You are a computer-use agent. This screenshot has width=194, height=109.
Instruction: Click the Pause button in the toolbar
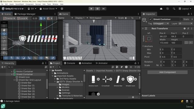pyautogui.click(x=97, y=9)
